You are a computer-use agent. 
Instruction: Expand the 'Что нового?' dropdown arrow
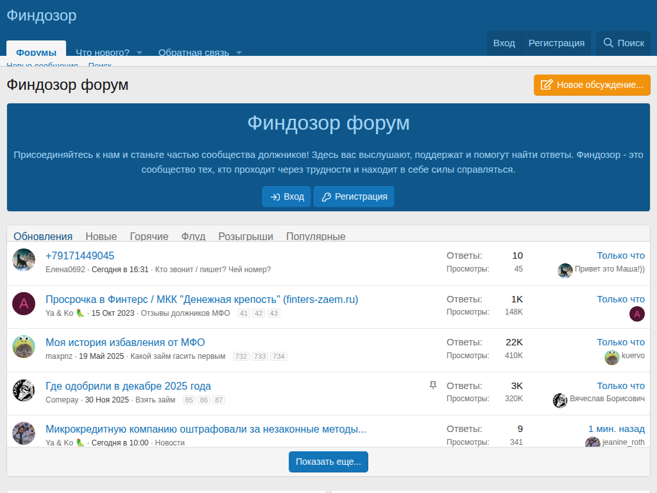[x=139, y=53]
